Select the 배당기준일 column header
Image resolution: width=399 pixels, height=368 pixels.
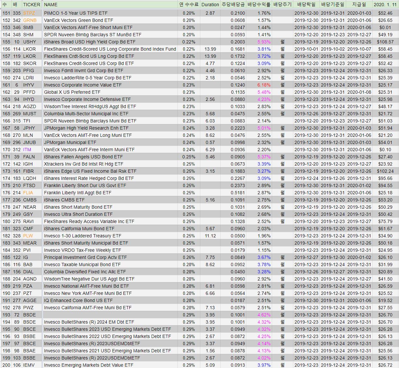point(333,5)
